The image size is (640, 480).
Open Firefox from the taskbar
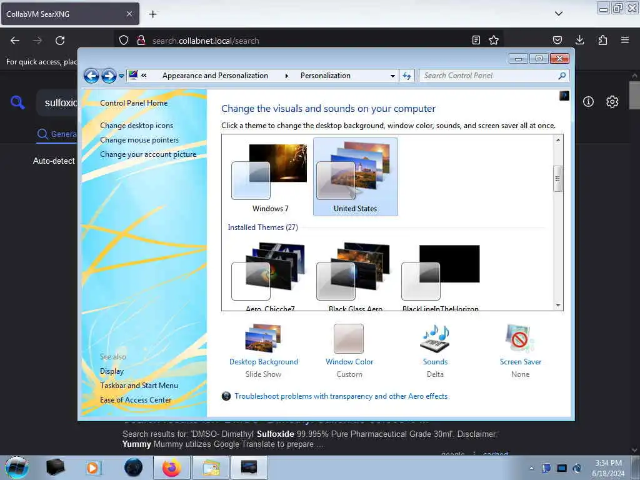pyautogui.click(x=172, y=467)
